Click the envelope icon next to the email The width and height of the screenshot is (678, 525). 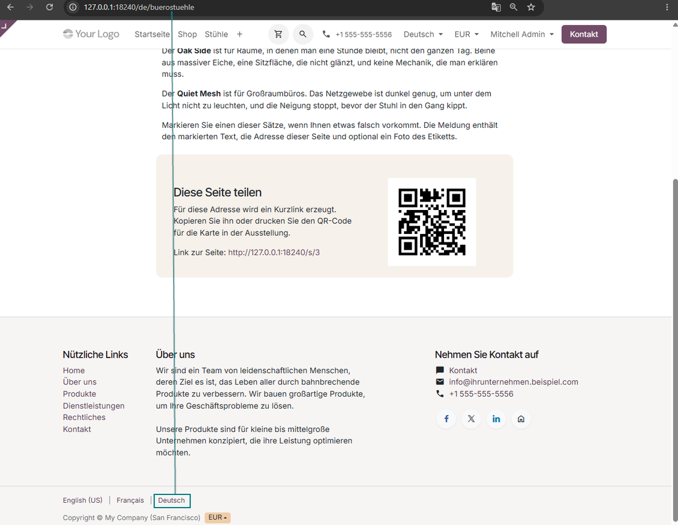(440, 382)
